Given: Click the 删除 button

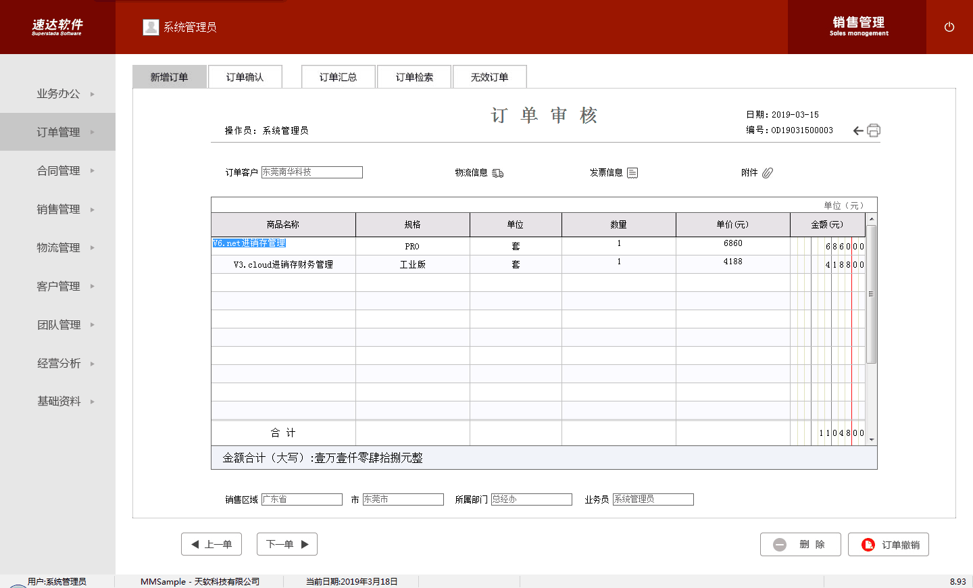Looking at the screenshot, I should [x=801, y=544].
